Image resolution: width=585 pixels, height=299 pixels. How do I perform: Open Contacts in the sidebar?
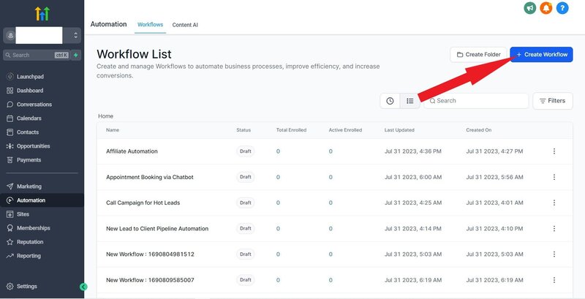(x=28, y=132)
